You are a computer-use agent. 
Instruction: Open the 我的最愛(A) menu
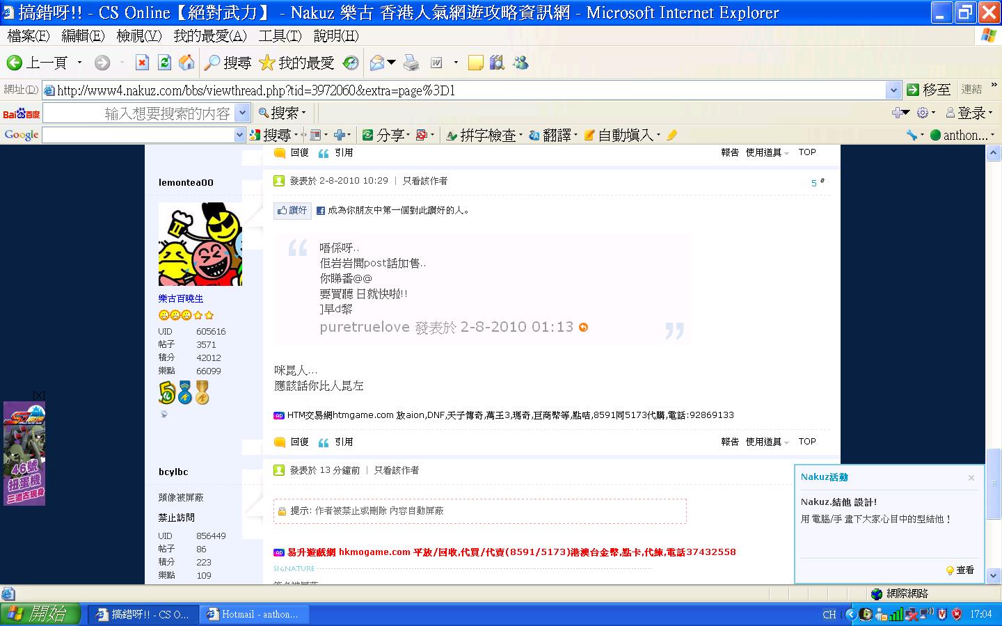point(210,35)
